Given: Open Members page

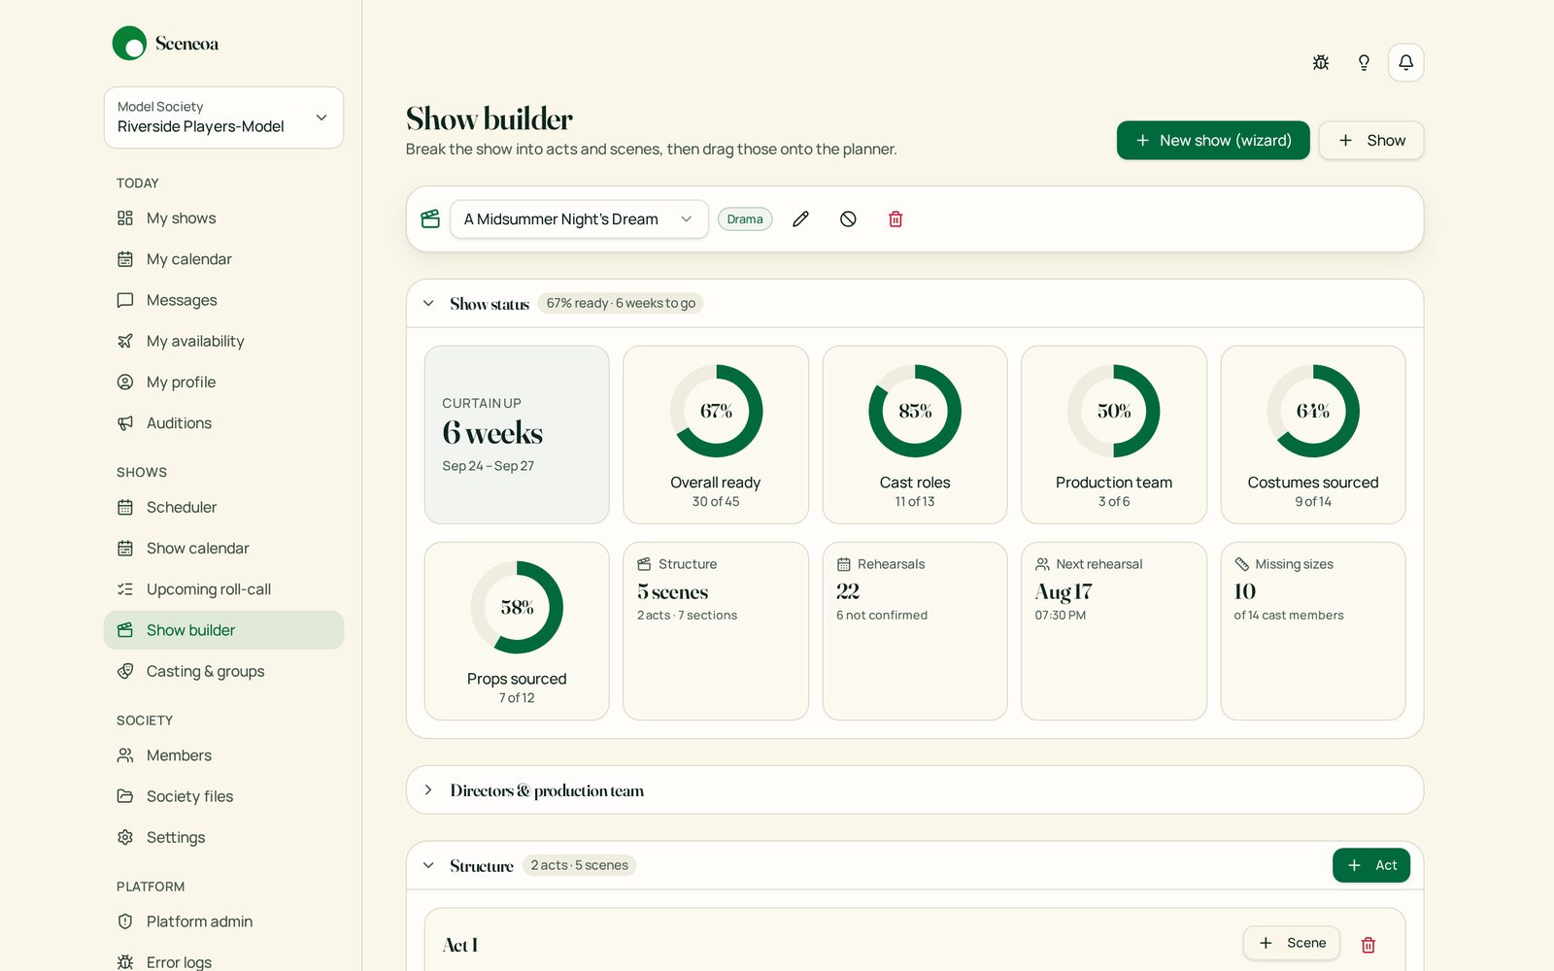Looking at the screenshot, I should click(x=223, y=755).
